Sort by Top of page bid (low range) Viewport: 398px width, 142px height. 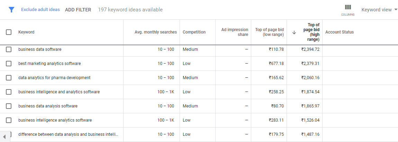coord(269,32)
